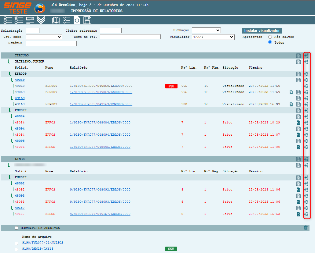This screenshot has width=315, height=253.
Task: Open the form/report layout toolbar icon
Action: tap(30, 20)
